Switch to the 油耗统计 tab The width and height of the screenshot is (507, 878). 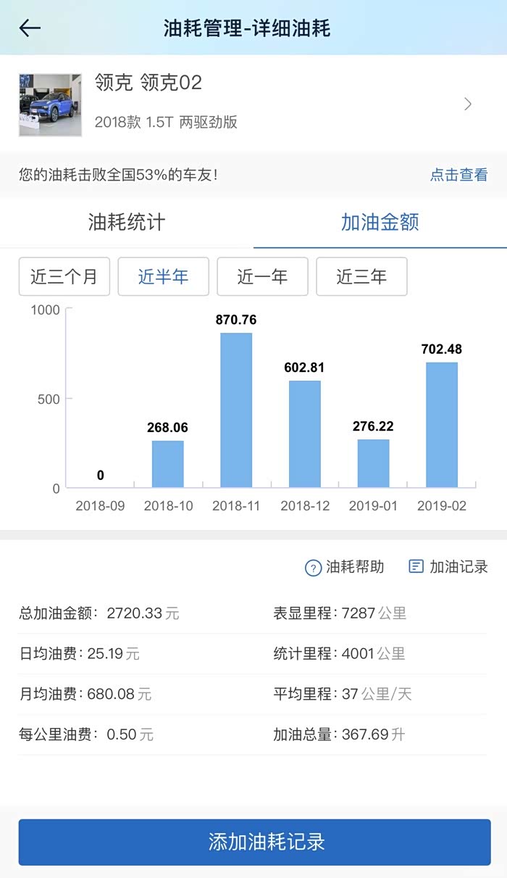(x=127, y=222)
